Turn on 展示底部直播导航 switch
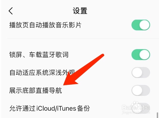Viewport: 159px width, 118px height. 141,90
